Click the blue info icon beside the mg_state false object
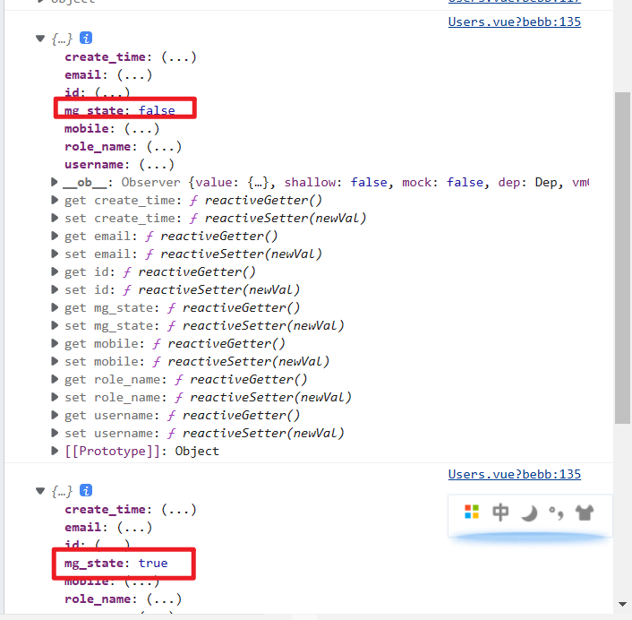The image size is (632, 620). [86, 38]
